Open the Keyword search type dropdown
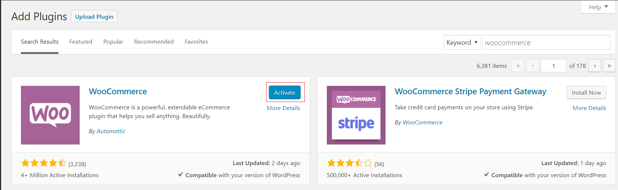Viewport: 618px width, 190px height. pos(462,42)
